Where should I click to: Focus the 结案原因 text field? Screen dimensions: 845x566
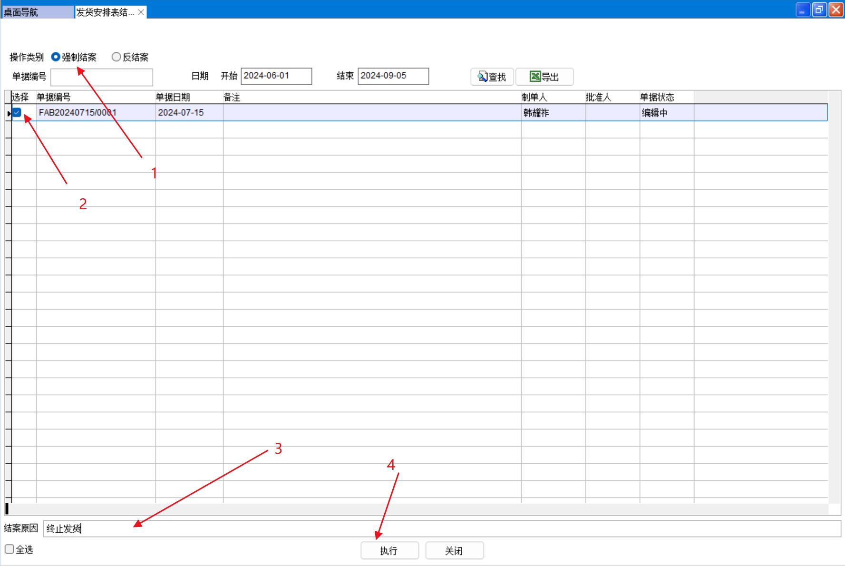pyautogui.click(x=441, y=528)
